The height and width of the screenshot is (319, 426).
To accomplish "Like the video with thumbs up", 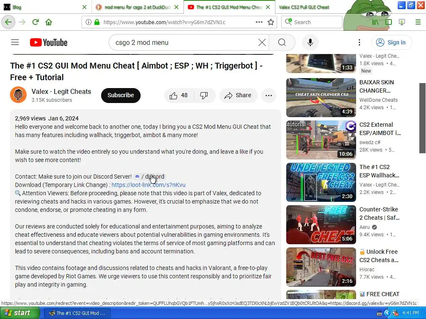I will 178,95.
